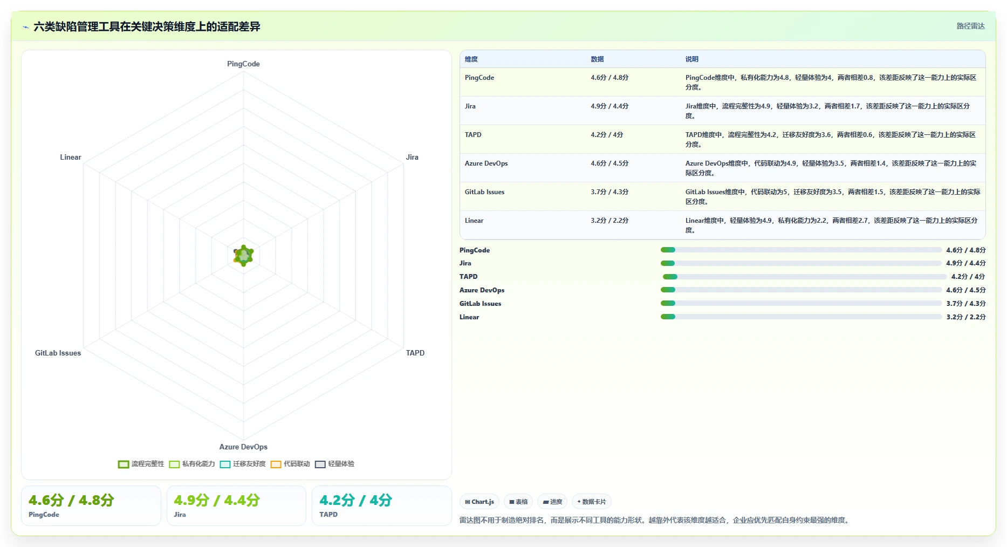Click the table value 4.6分 / 4.8分
Screen dimensions: 1007x547
[x=609, y=78]
